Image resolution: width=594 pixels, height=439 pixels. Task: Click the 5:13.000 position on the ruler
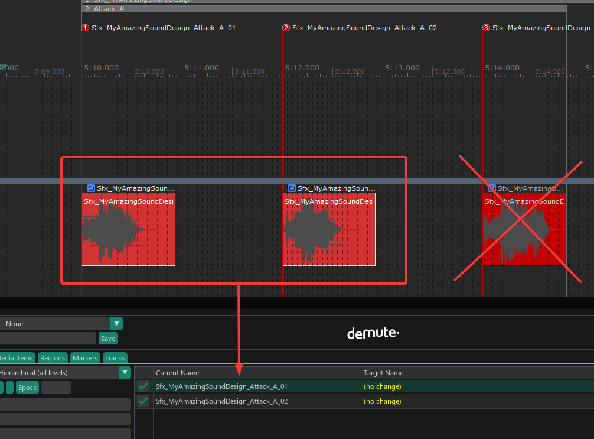pos(402,68)
